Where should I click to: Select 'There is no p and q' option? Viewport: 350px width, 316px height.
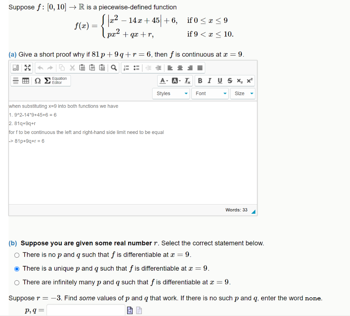tap(16, 255)
